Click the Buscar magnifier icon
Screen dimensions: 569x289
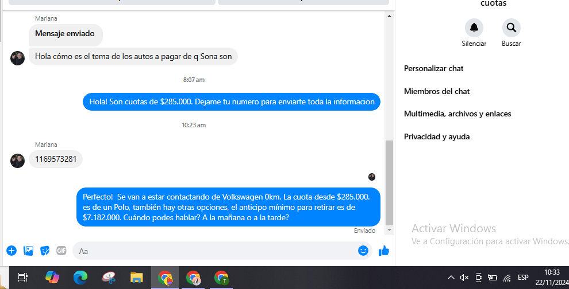pyautogui.click(x=511, y=28)
